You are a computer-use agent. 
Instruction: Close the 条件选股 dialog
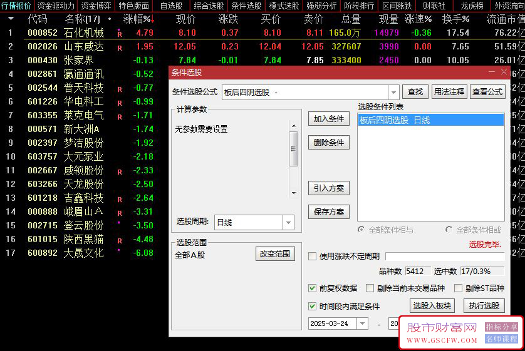point(504,72)
